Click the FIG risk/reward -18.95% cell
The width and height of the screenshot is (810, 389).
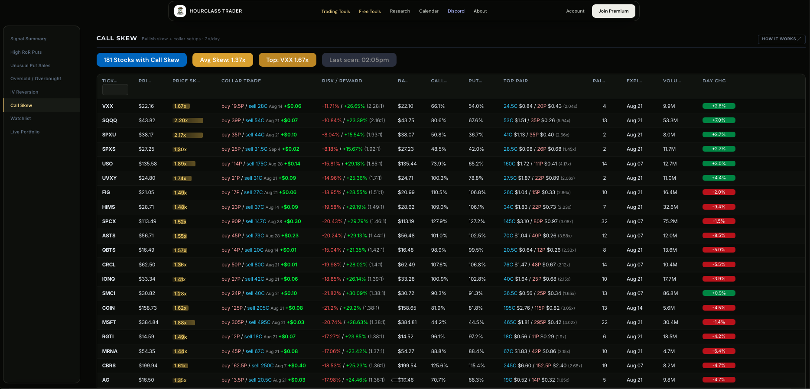tap(332, 192)
